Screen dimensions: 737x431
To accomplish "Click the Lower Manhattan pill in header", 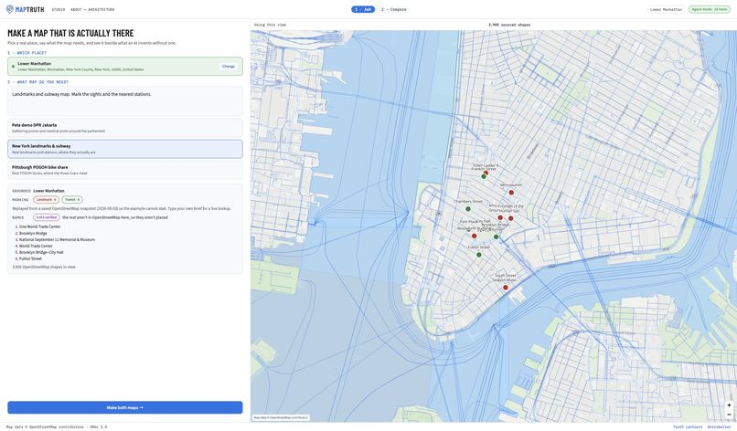I will 666,9.
